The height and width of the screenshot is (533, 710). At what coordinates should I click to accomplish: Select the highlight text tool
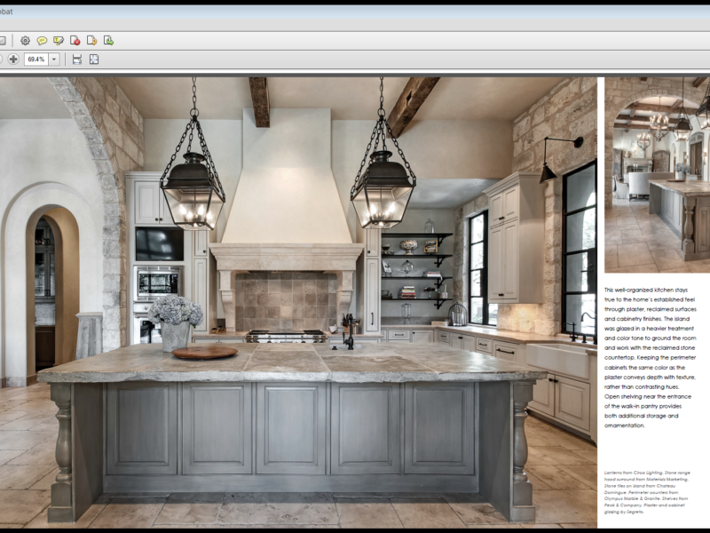[59, 40]
